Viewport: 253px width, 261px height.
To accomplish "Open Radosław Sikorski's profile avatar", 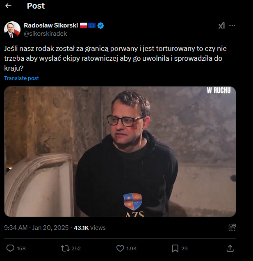I will pos(12,30).
